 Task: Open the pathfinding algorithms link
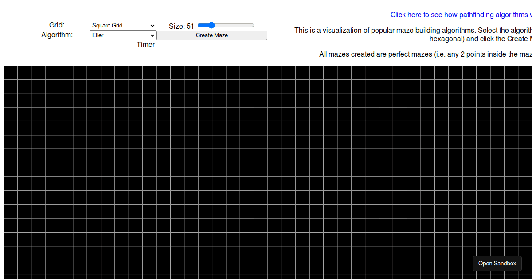point(461,15)
